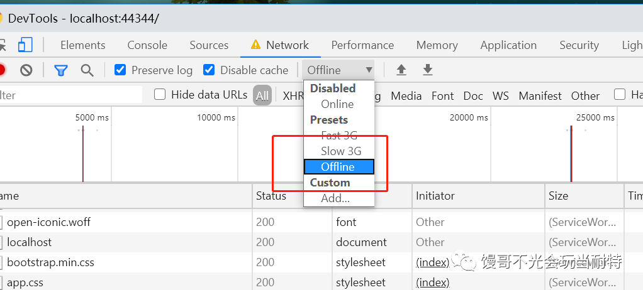Image resolution: width=643 pixels, height=290 pixels.
Task: Uncheck the Preserve log checkbox
Action: click(120, 70)
